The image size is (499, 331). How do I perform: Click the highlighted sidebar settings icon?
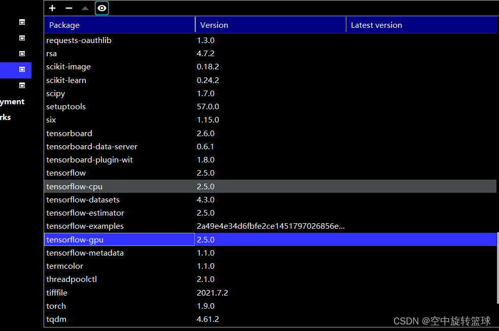click(x=22, y=69)
